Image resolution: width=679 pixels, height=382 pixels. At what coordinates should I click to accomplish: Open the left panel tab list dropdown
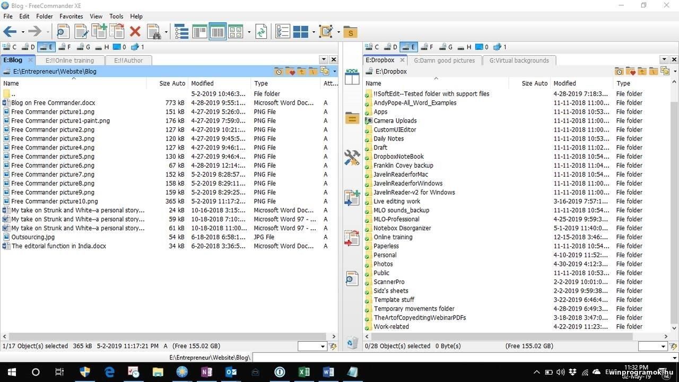tap(324, 59)
